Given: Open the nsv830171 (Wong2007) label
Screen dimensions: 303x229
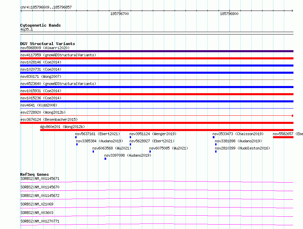Looking at the screenshot, I should (41, 76).
